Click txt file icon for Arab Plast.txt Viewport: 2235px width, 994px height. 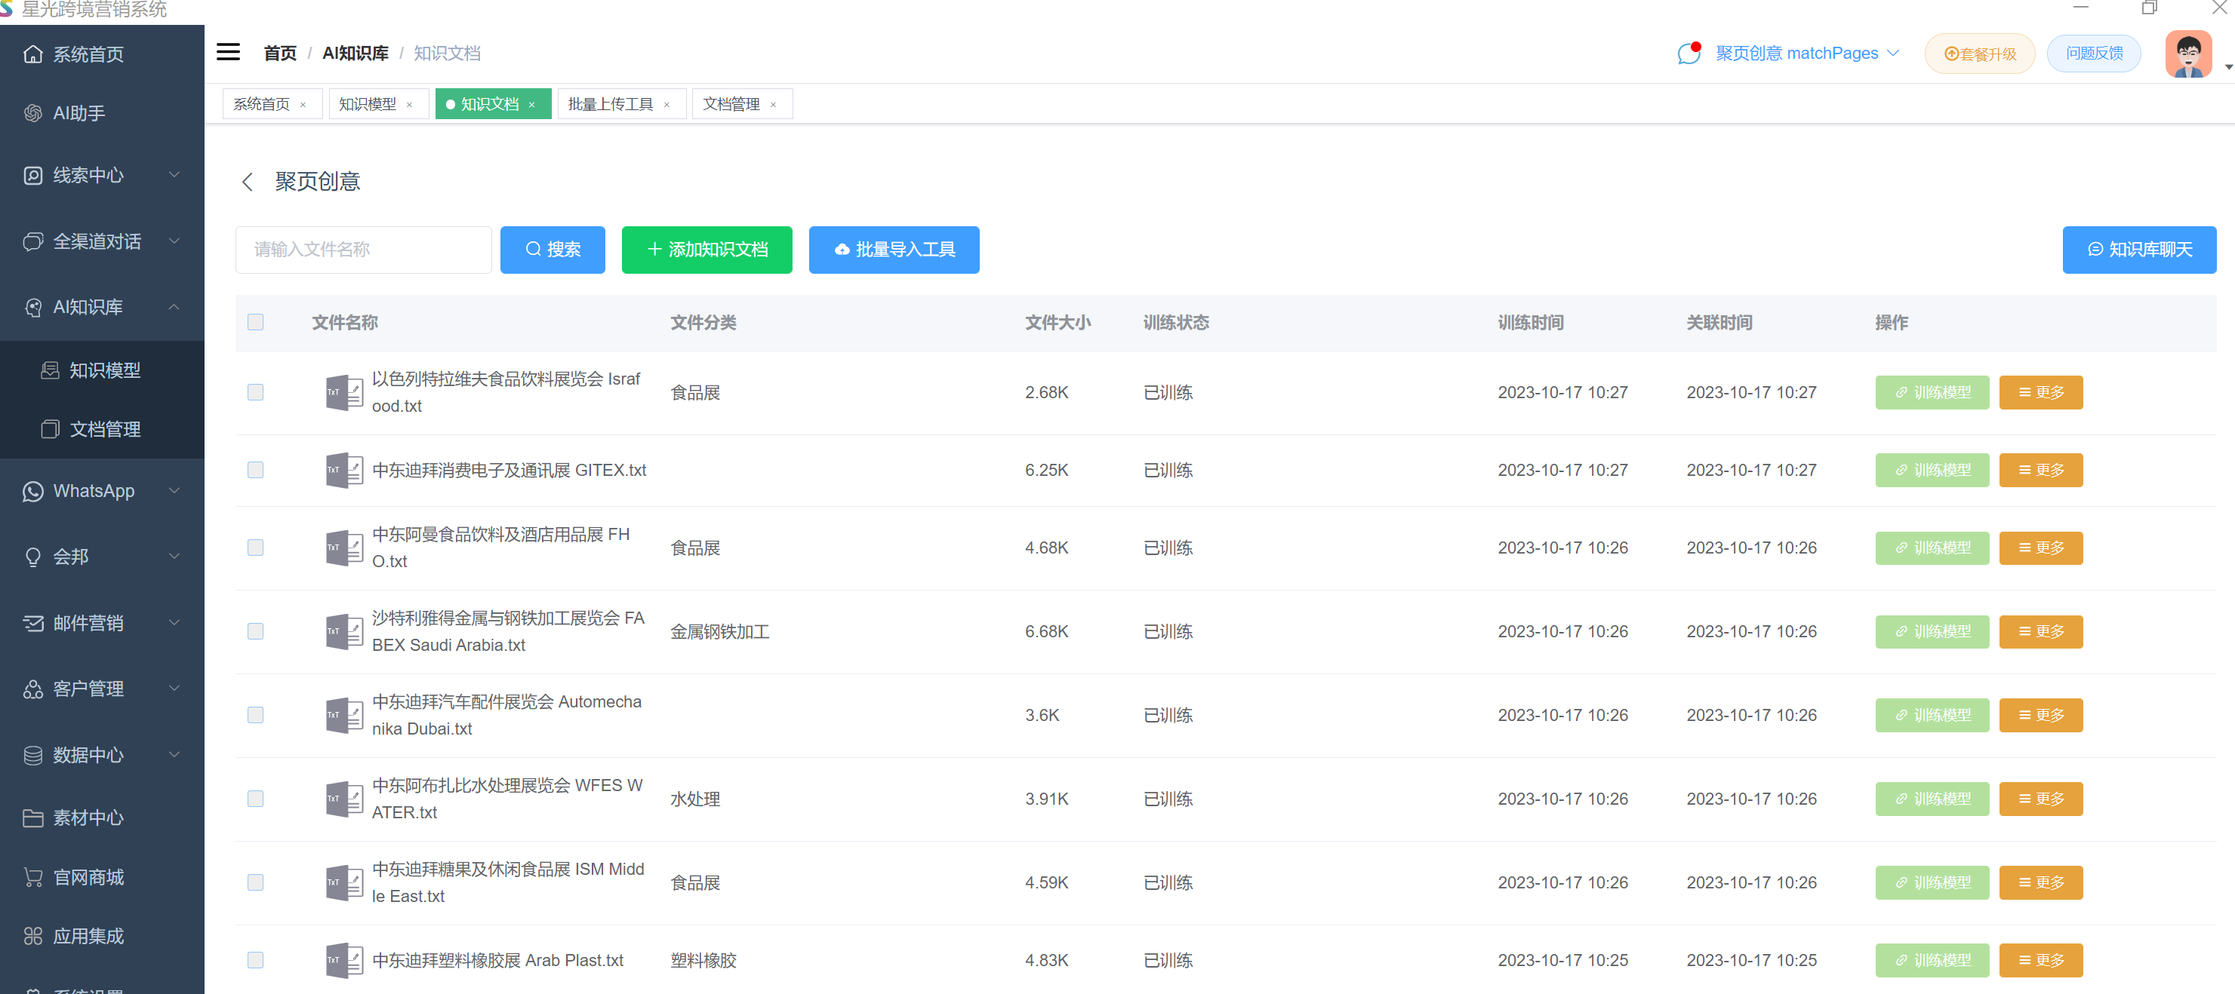(x=343, y=960)
